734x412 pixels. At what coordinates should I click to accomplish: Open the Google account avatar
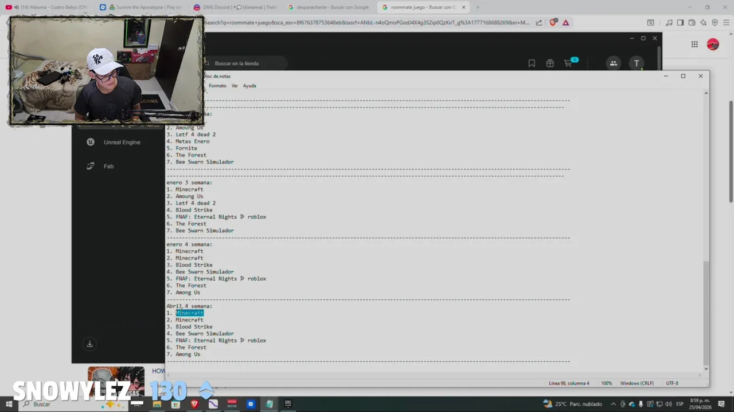[713, 45]
